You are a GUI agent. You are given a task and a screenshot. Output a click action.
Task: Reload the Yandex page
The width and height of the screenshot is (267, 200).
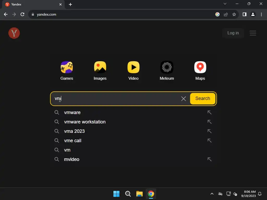tap(22, 15)
